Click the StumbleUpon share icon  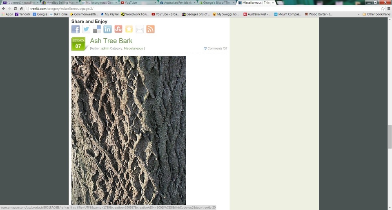pos(118,29)
